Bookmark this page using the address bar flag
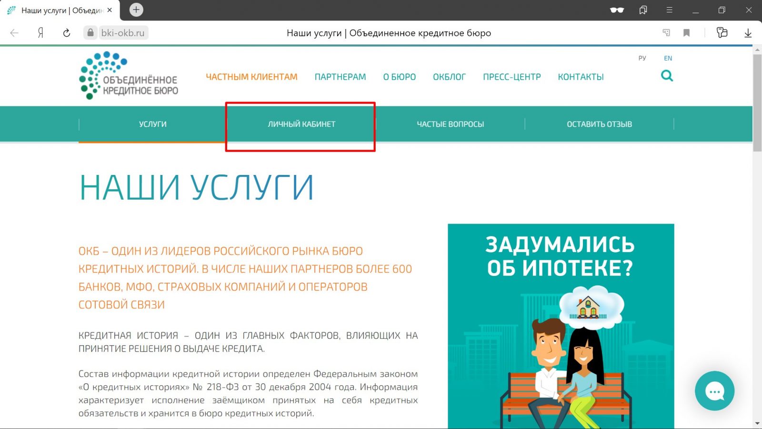This screenshot has height=429, width=762. point(686,33)
